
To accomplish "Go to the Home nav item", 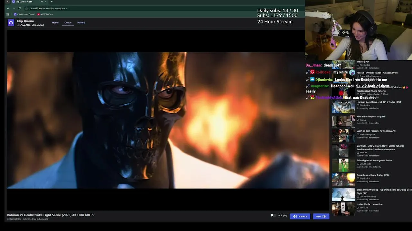I will 55,23.
